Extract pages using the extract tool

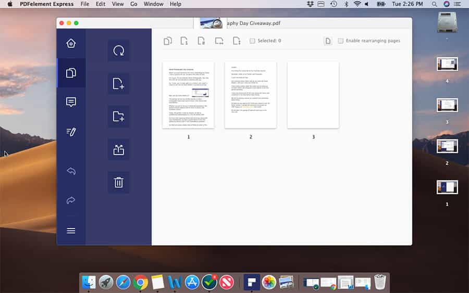[118, 149]
